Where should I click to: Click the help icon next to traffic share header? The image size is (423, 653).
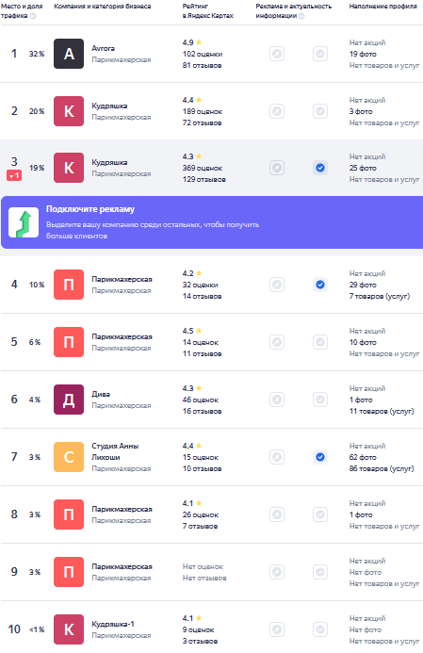[33, 16]
